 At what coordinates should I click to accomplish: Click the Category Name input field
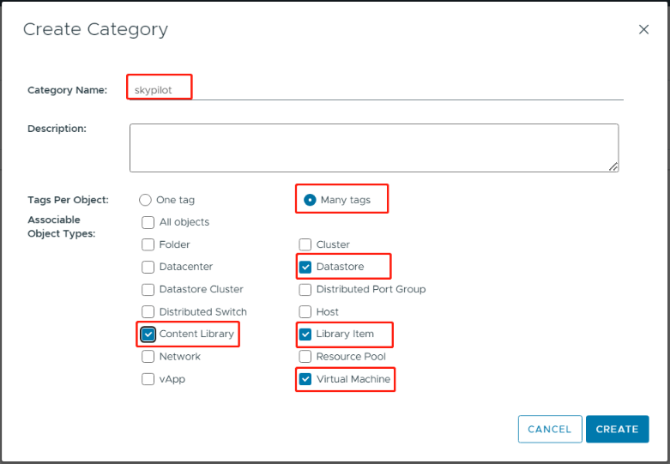[x=377, y=90]
